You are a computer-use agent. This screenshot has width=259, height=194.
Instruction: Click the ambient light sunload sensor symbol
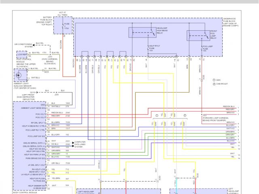(x=19, y=76)
